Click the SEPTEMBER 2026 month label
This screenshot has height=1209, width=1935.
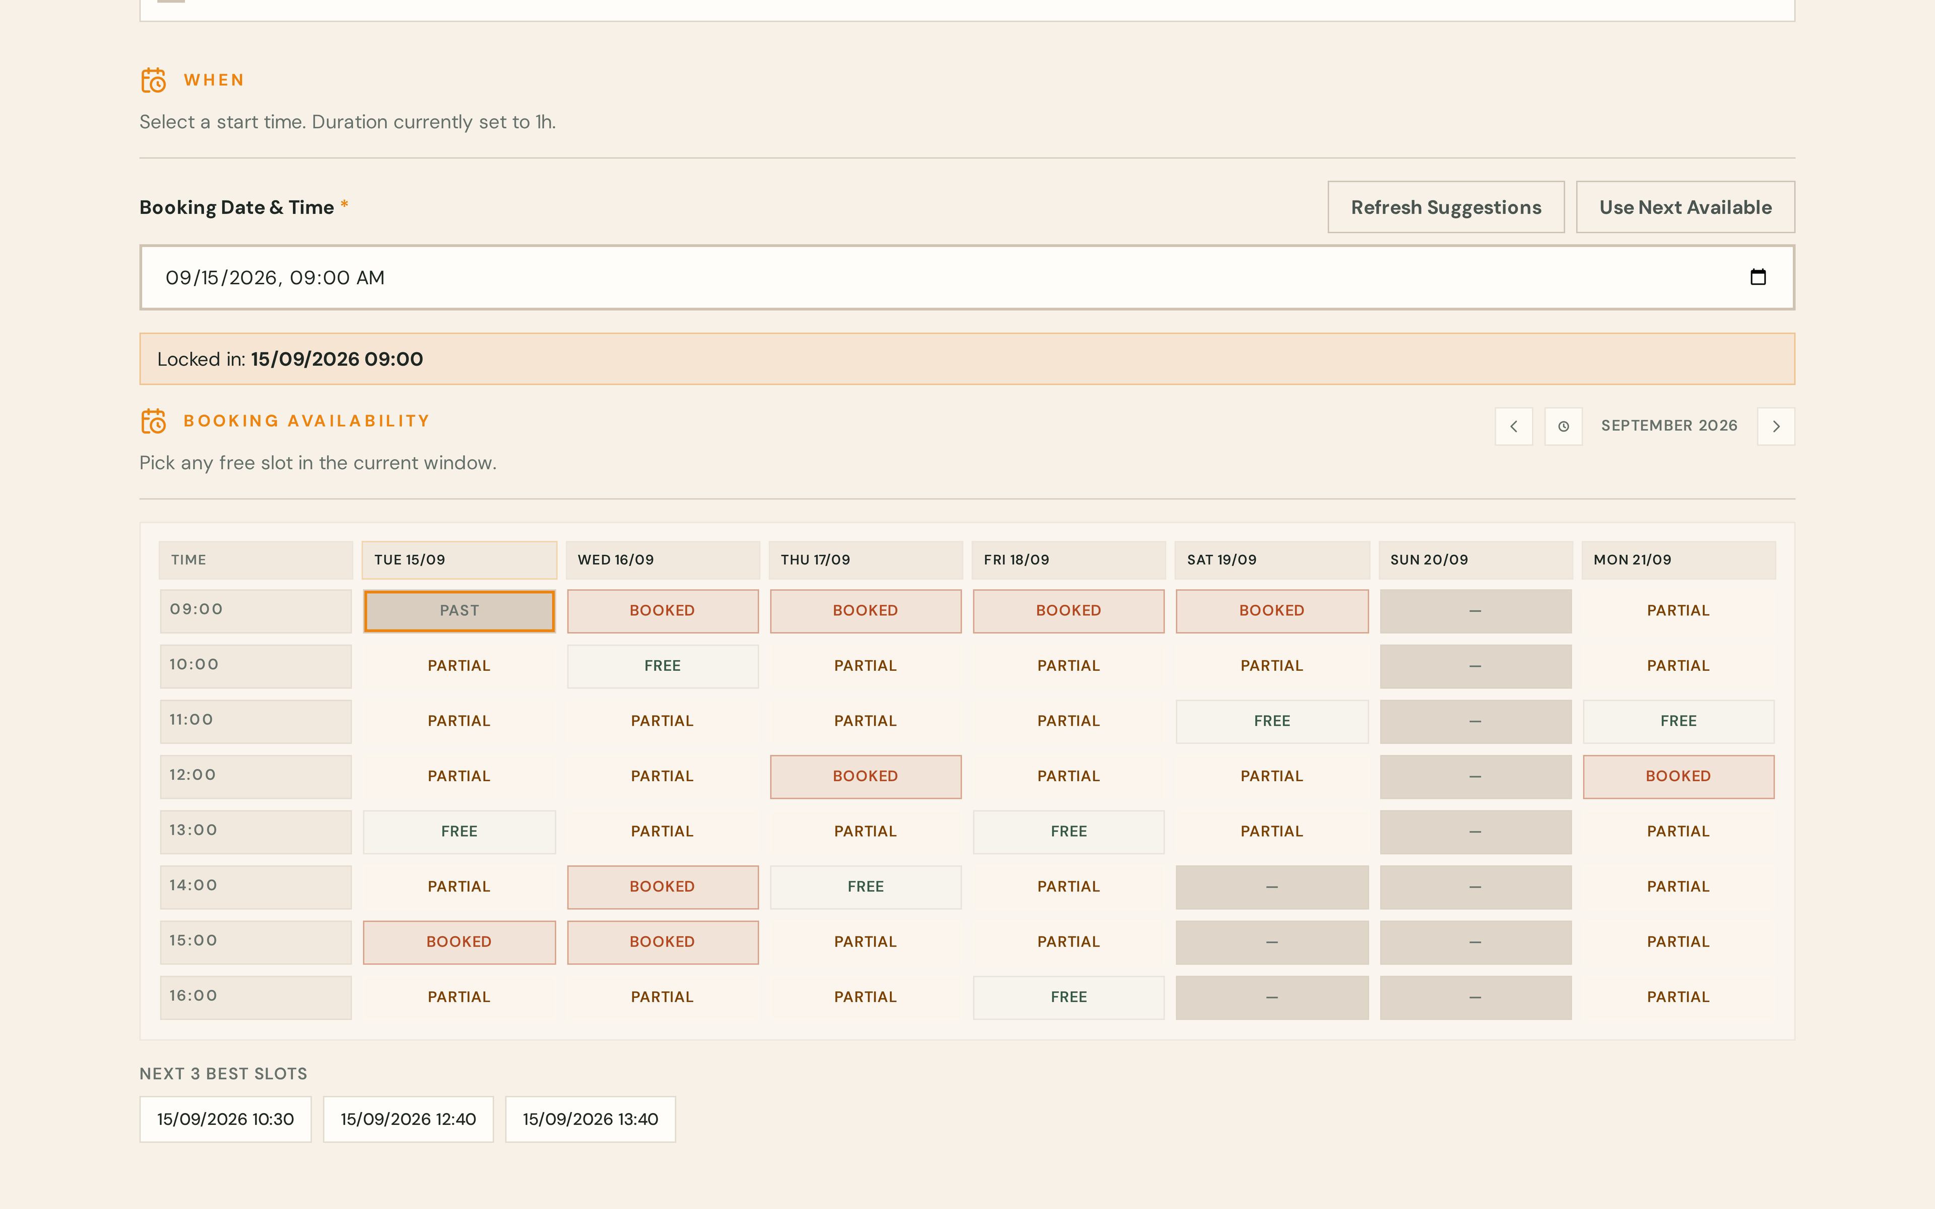click(x=1669, y=426)
